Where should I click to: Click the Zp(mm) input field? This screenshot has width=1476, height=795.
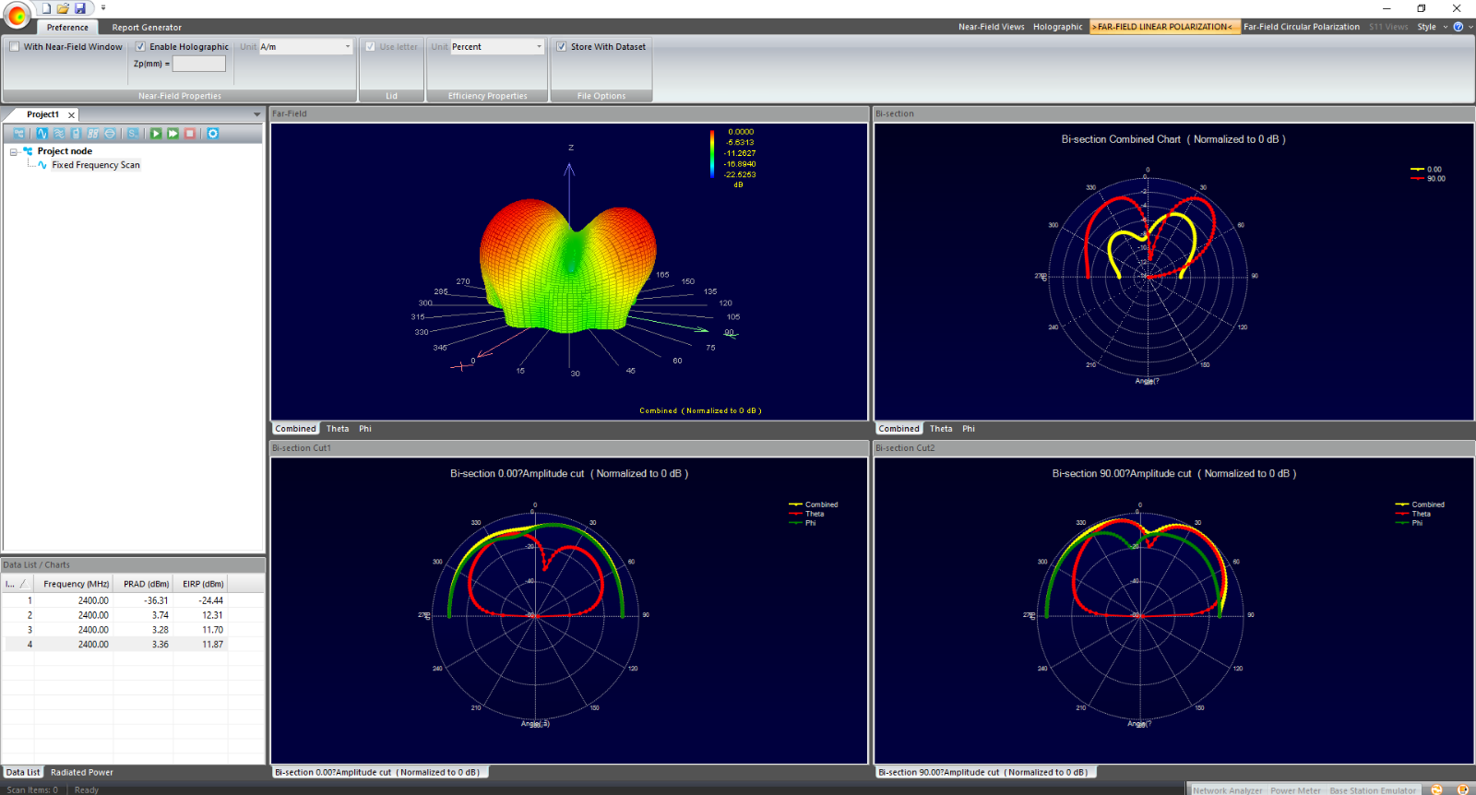tap(199, 64)
